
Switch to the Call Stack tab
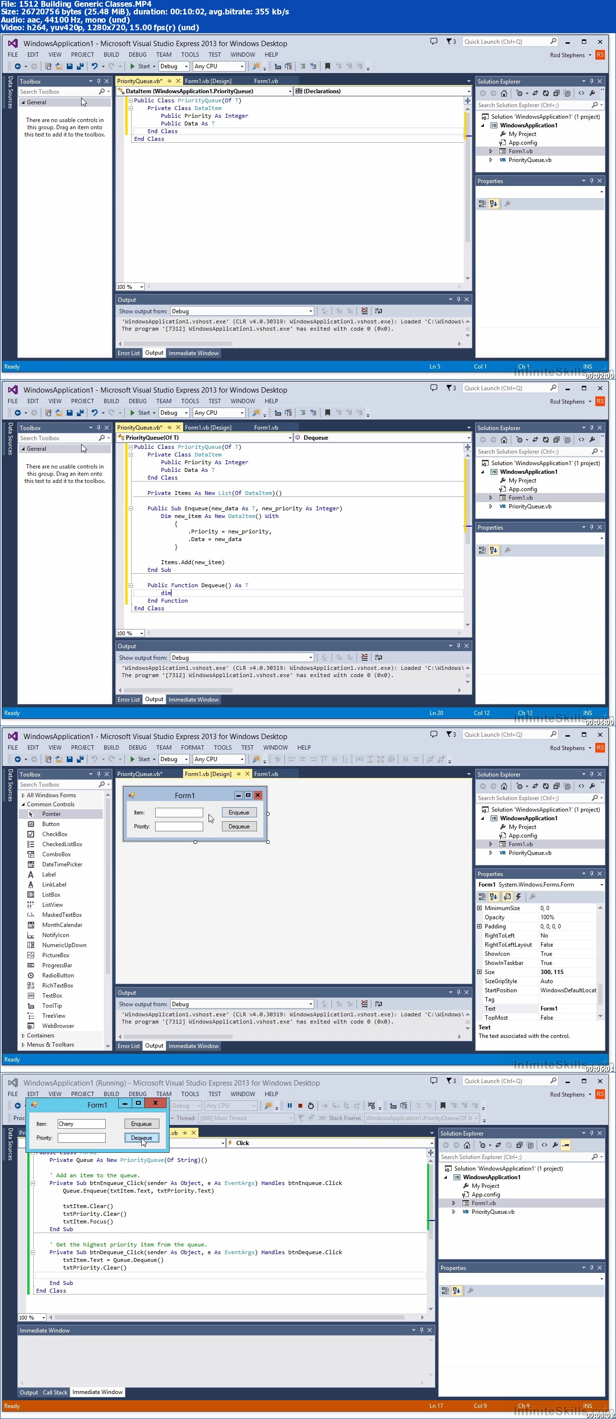coord(55,1393)
